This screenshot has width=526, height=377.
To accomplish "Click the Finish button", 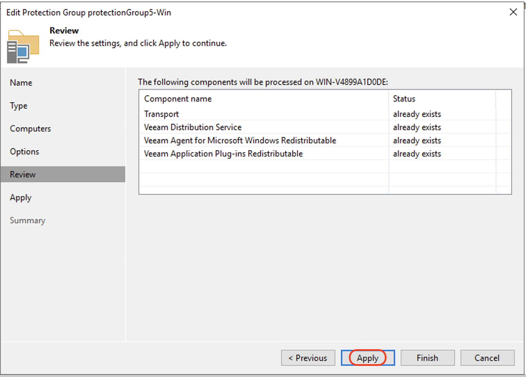I will [x=428, y=358].
